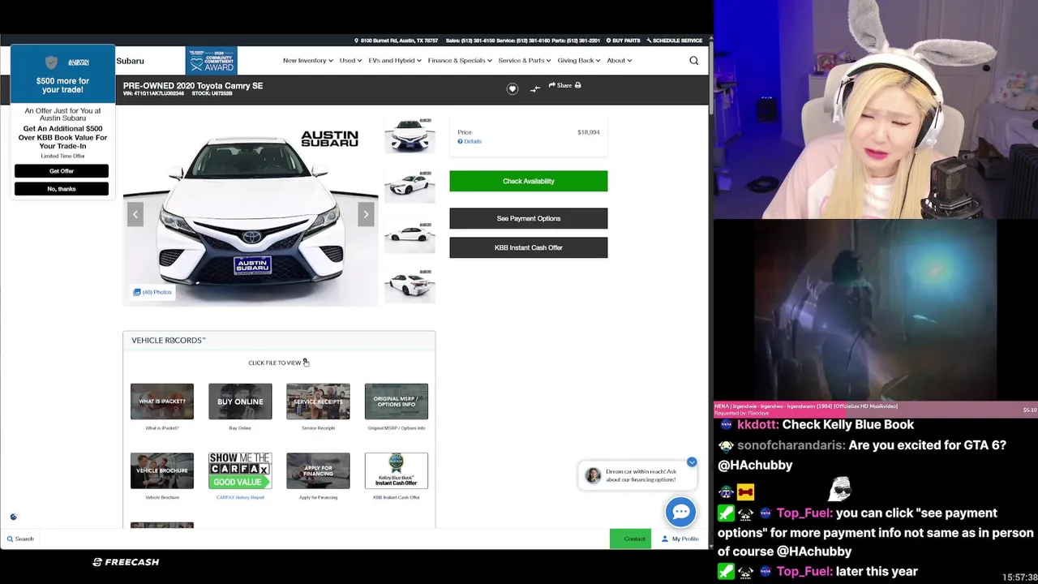The image size is (1038, 584).
Task: Show the previous vehicle photo
Action: tap(135, 214)
